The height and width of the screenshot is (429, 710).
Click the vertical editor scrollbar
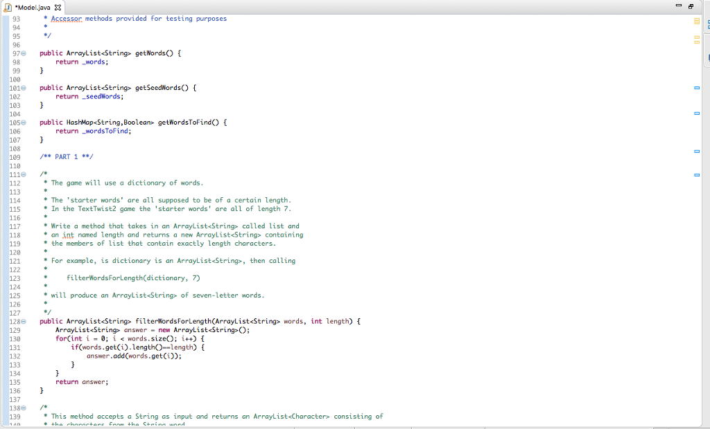point(706,208)
